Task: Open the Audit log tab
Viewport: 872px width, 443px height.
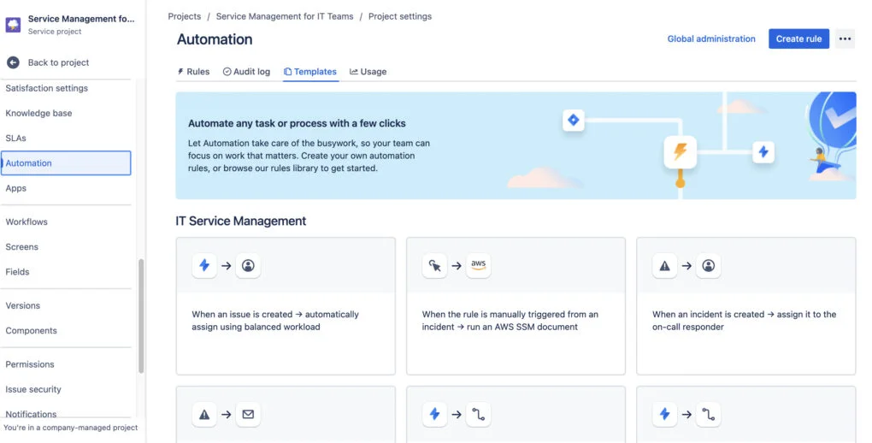Action: click(x=246, y=71)
